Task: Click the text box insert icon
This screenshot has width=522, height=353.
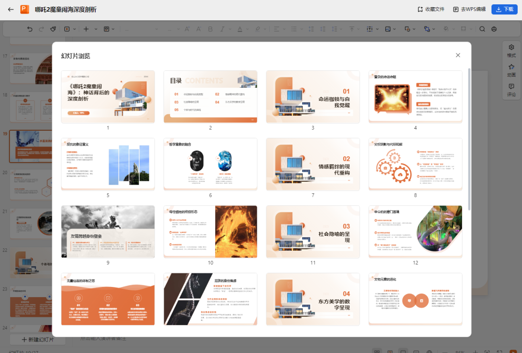Action: [370, 29]
